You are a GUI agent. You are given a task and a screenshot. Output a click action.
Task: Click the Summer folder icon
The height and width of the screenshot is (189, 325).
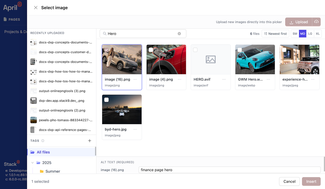pyautogui.click(x=42, y=171)
